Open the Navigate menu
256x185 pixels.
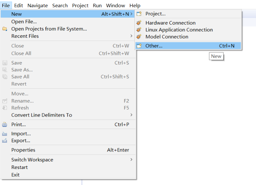[37, 5]
